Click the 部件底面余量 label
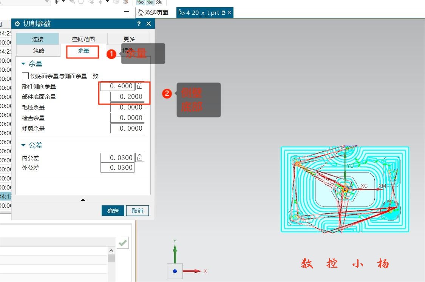 click(39, 97)
